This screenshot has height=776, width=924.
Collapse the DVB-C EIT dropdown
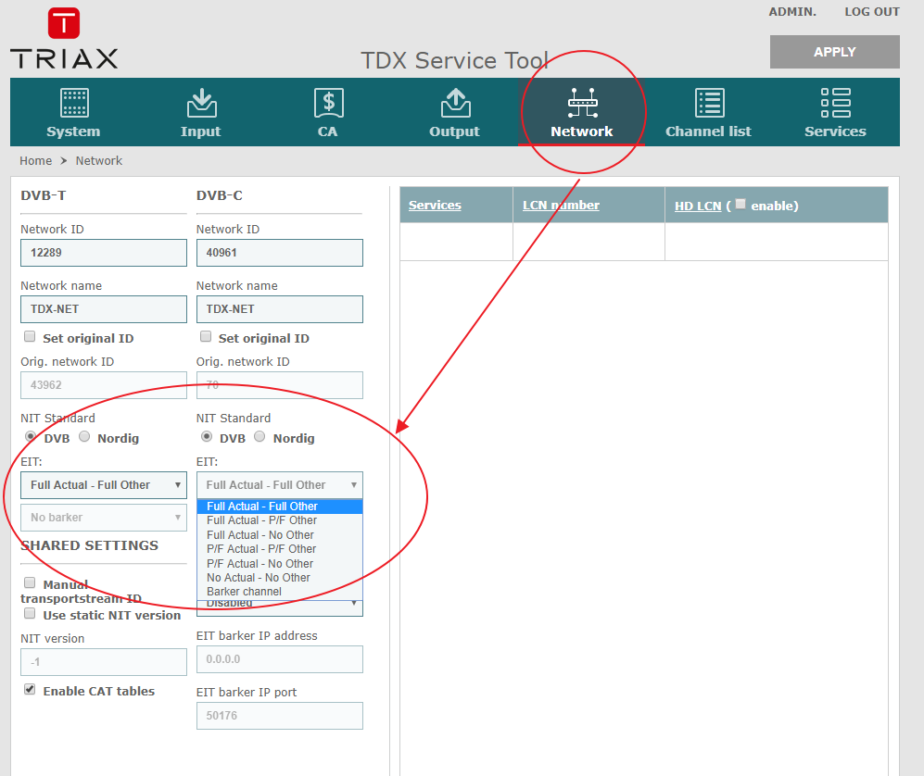279,485
